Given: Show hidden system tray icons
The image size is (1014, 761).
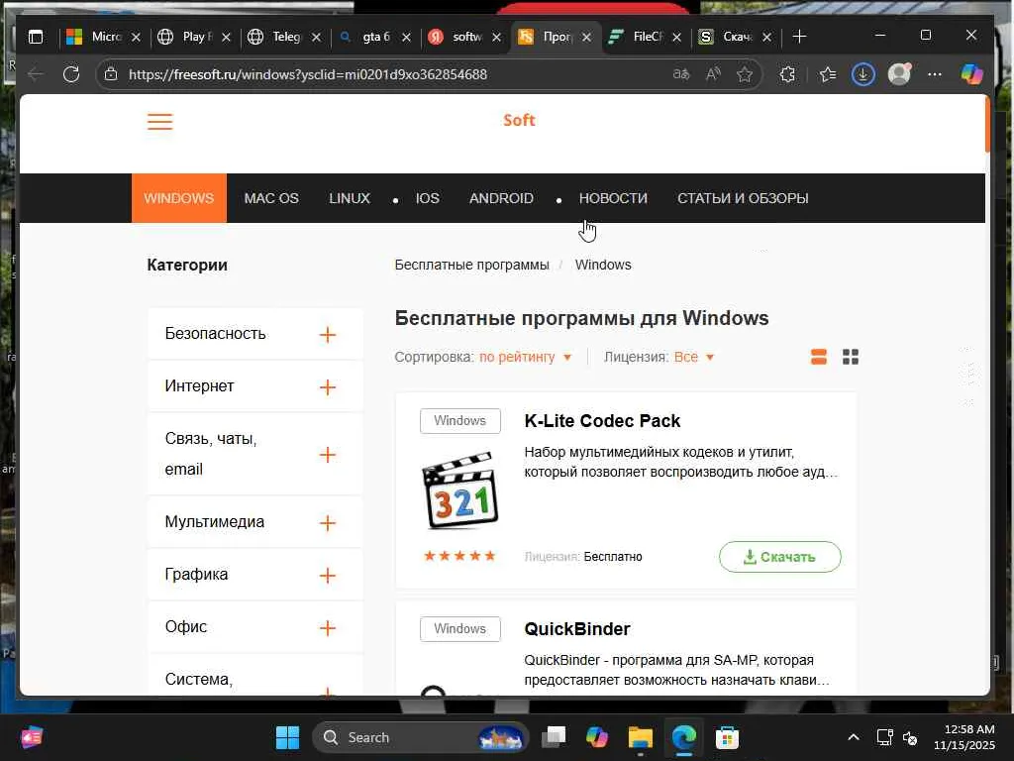Looking at the screenshot, I should [x=853, y=737].
